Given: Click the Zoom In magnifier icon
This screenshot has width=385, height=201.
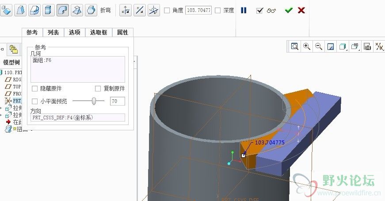Looking at the screenshot, I should coord(306,46).
